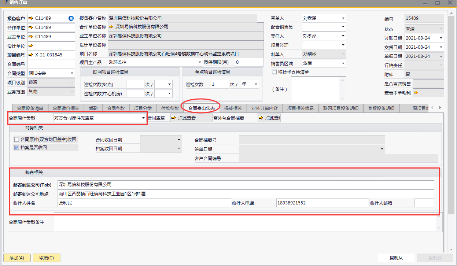457x266 pixels.
Task: Click the blue list icon in 报备客户 field
Action: point(71,18)
